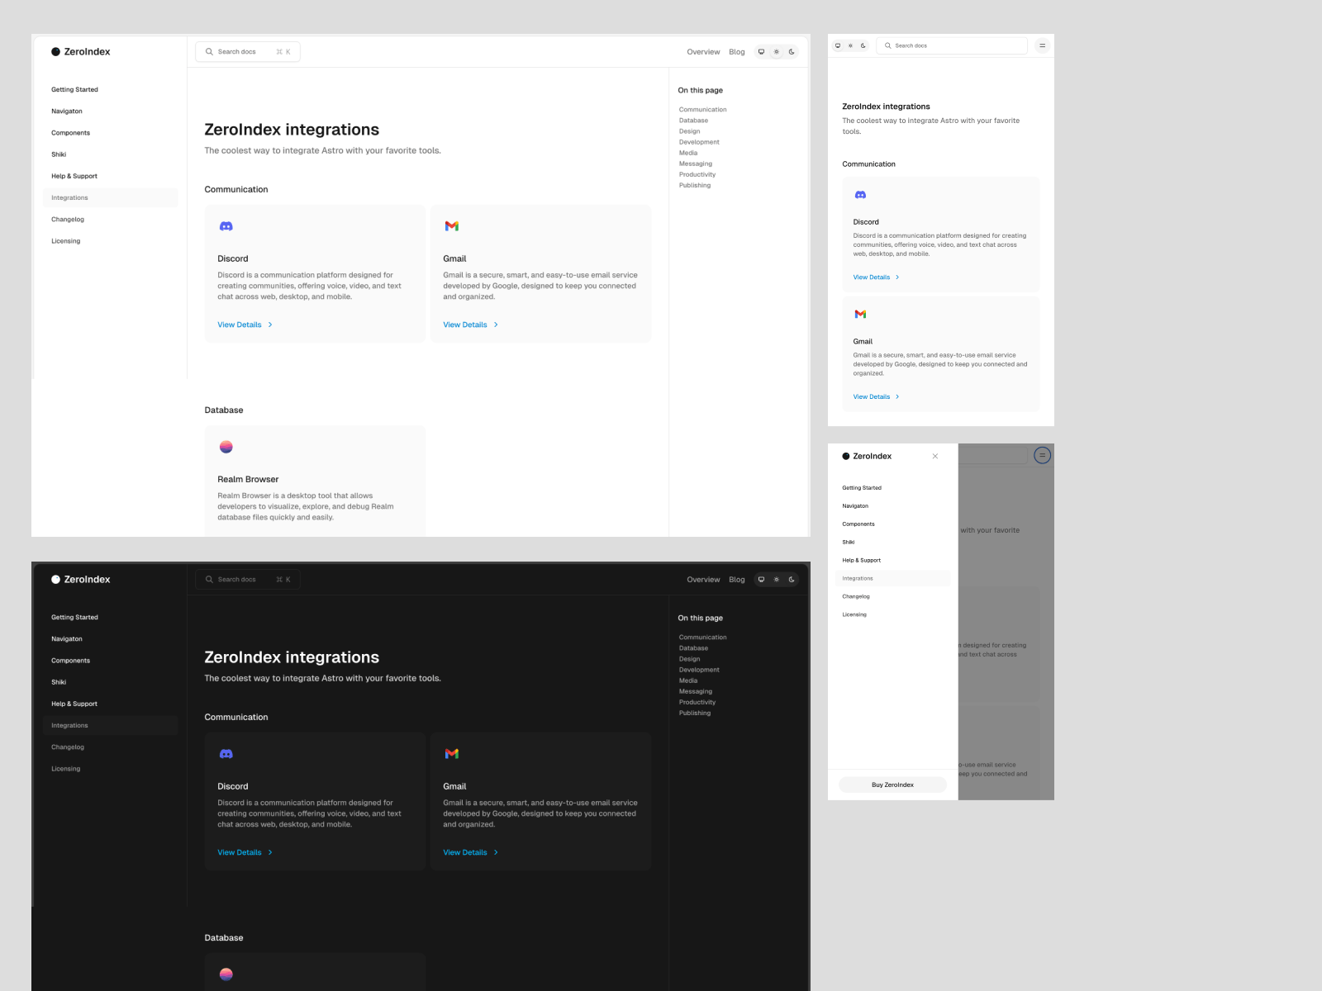
Task: Jump to Design in light On this page
Action: tap(689, 131)
